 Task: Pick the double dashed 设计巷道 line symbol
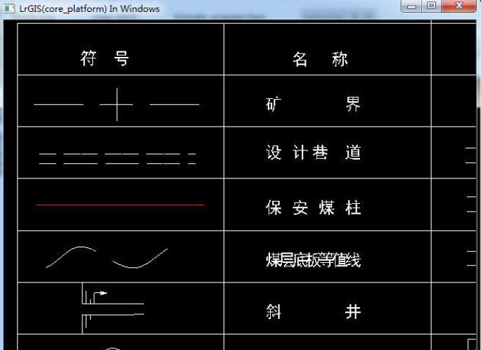click(117, 158)
